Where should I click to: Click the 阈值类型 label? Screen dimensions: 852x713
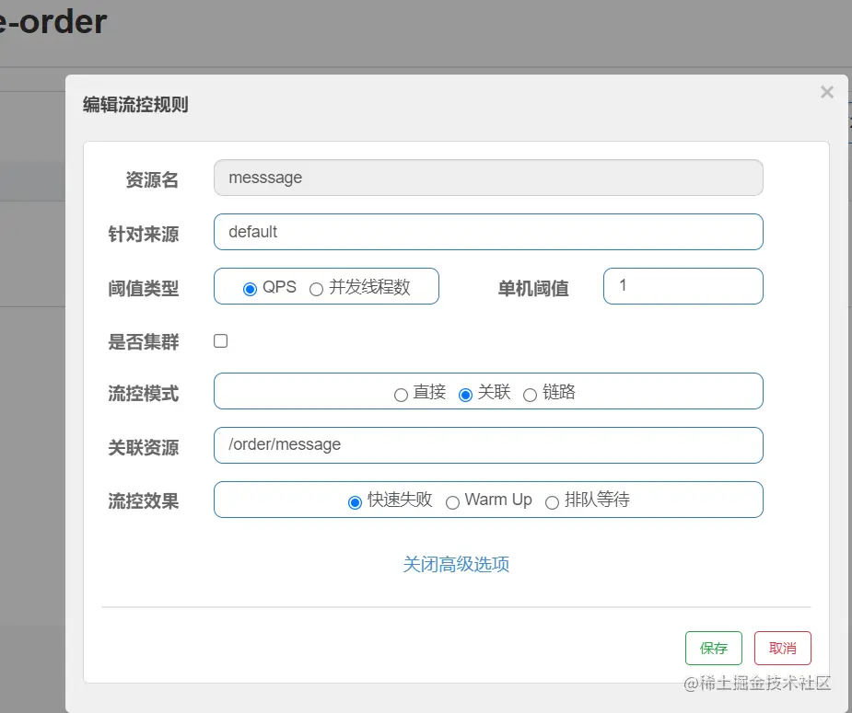pyautogui.click(x=144, y=288)
